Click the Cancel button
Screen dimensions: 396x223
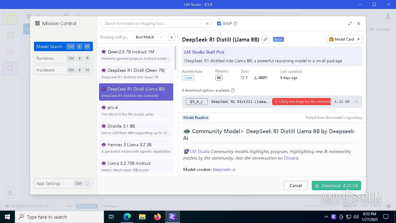point(296,186)
